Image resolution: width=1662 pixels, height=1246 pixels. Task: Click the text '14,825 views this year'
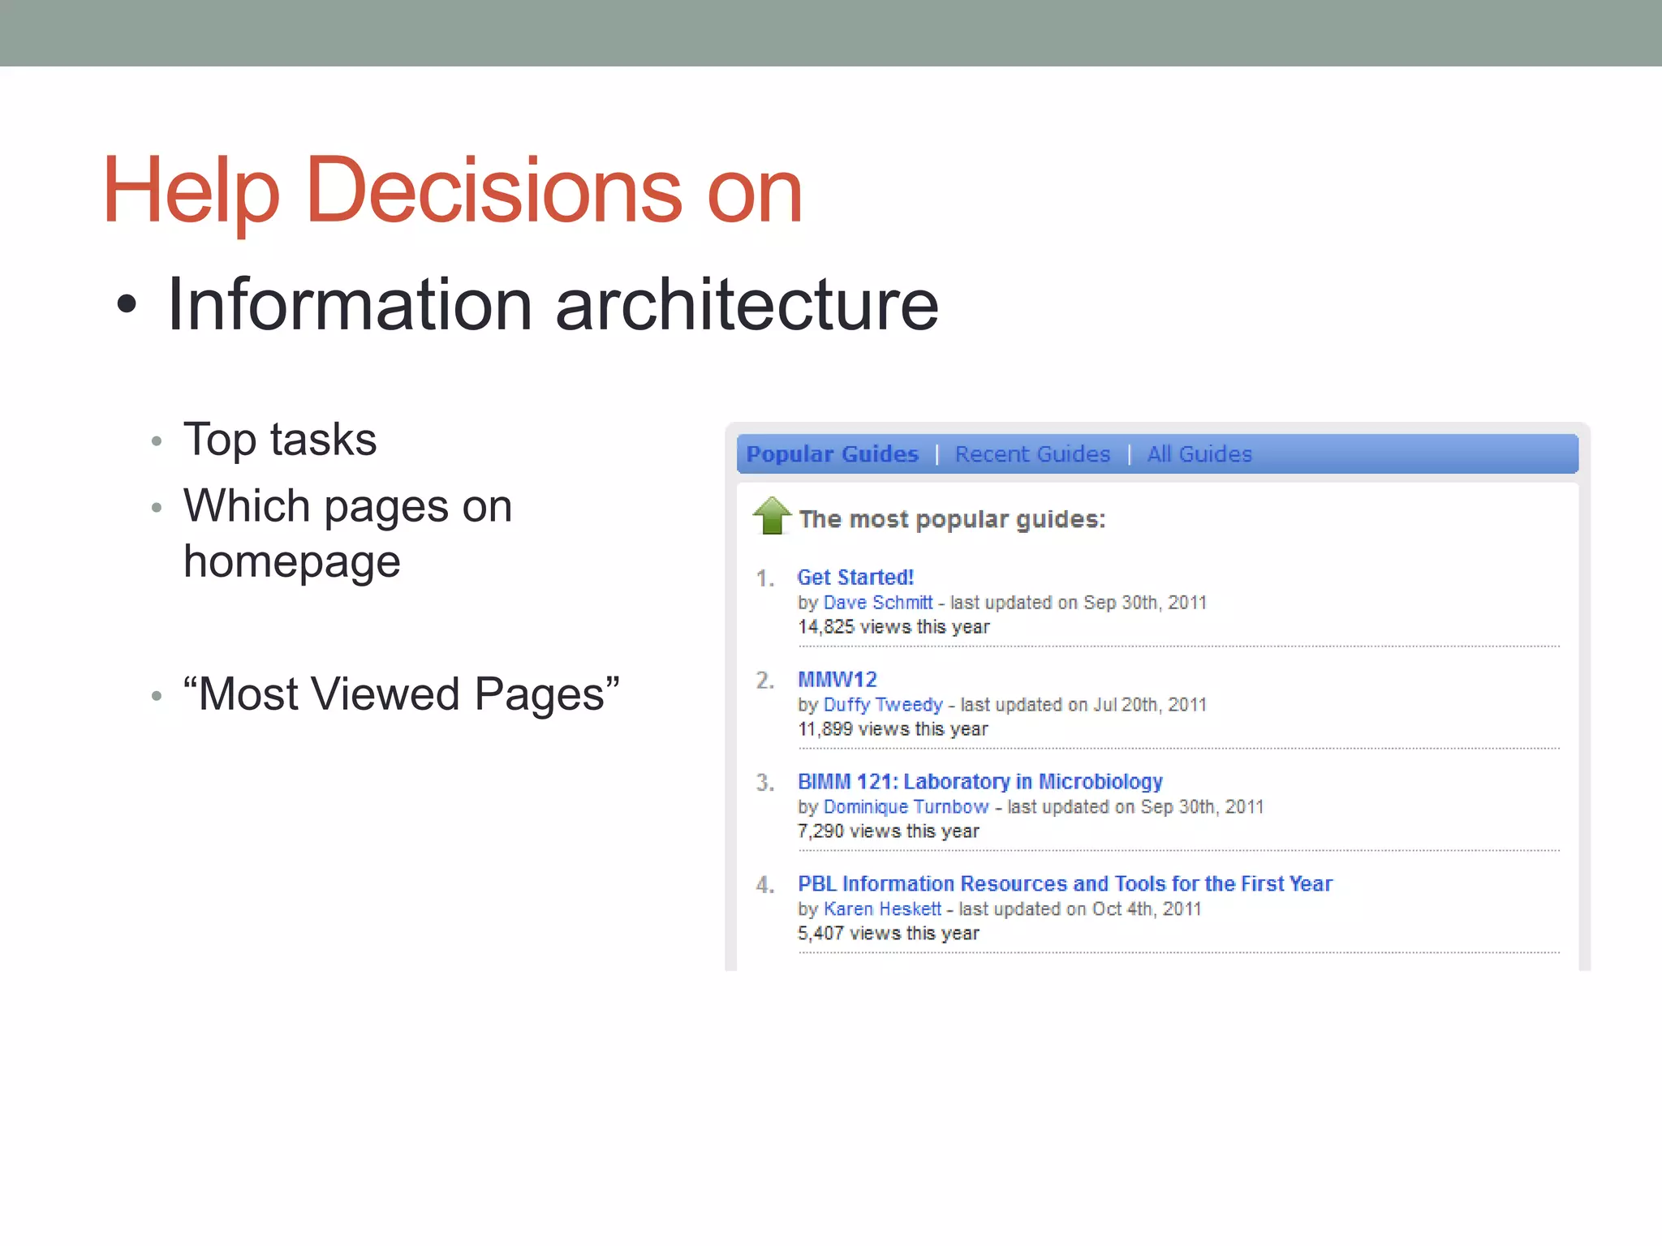893,627
